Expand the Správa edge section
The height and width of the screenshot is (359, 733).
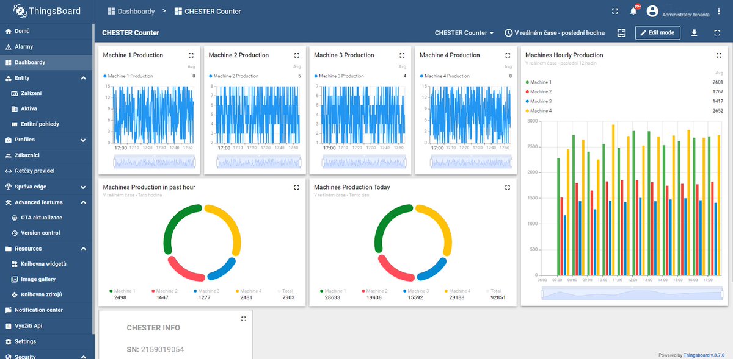83,187
